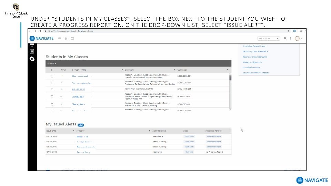Click School Information link

tap(251, 68)
